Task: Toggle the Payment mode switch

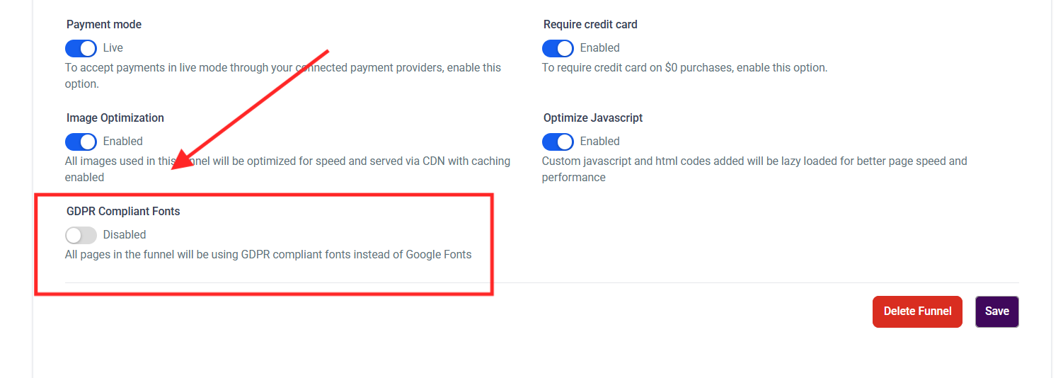Action: (x=81, y=48)
